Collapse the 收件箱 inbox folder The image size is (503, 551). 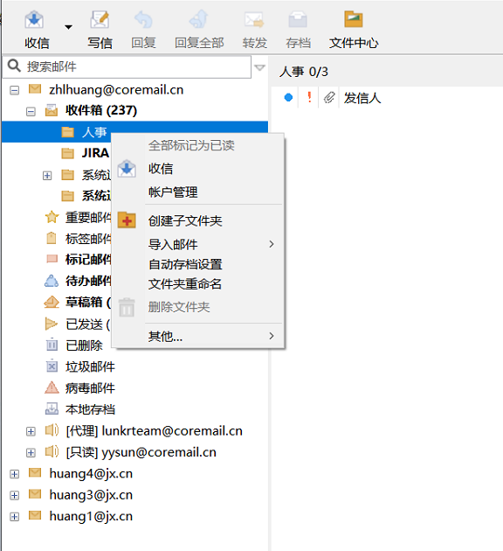pos(31,112)
